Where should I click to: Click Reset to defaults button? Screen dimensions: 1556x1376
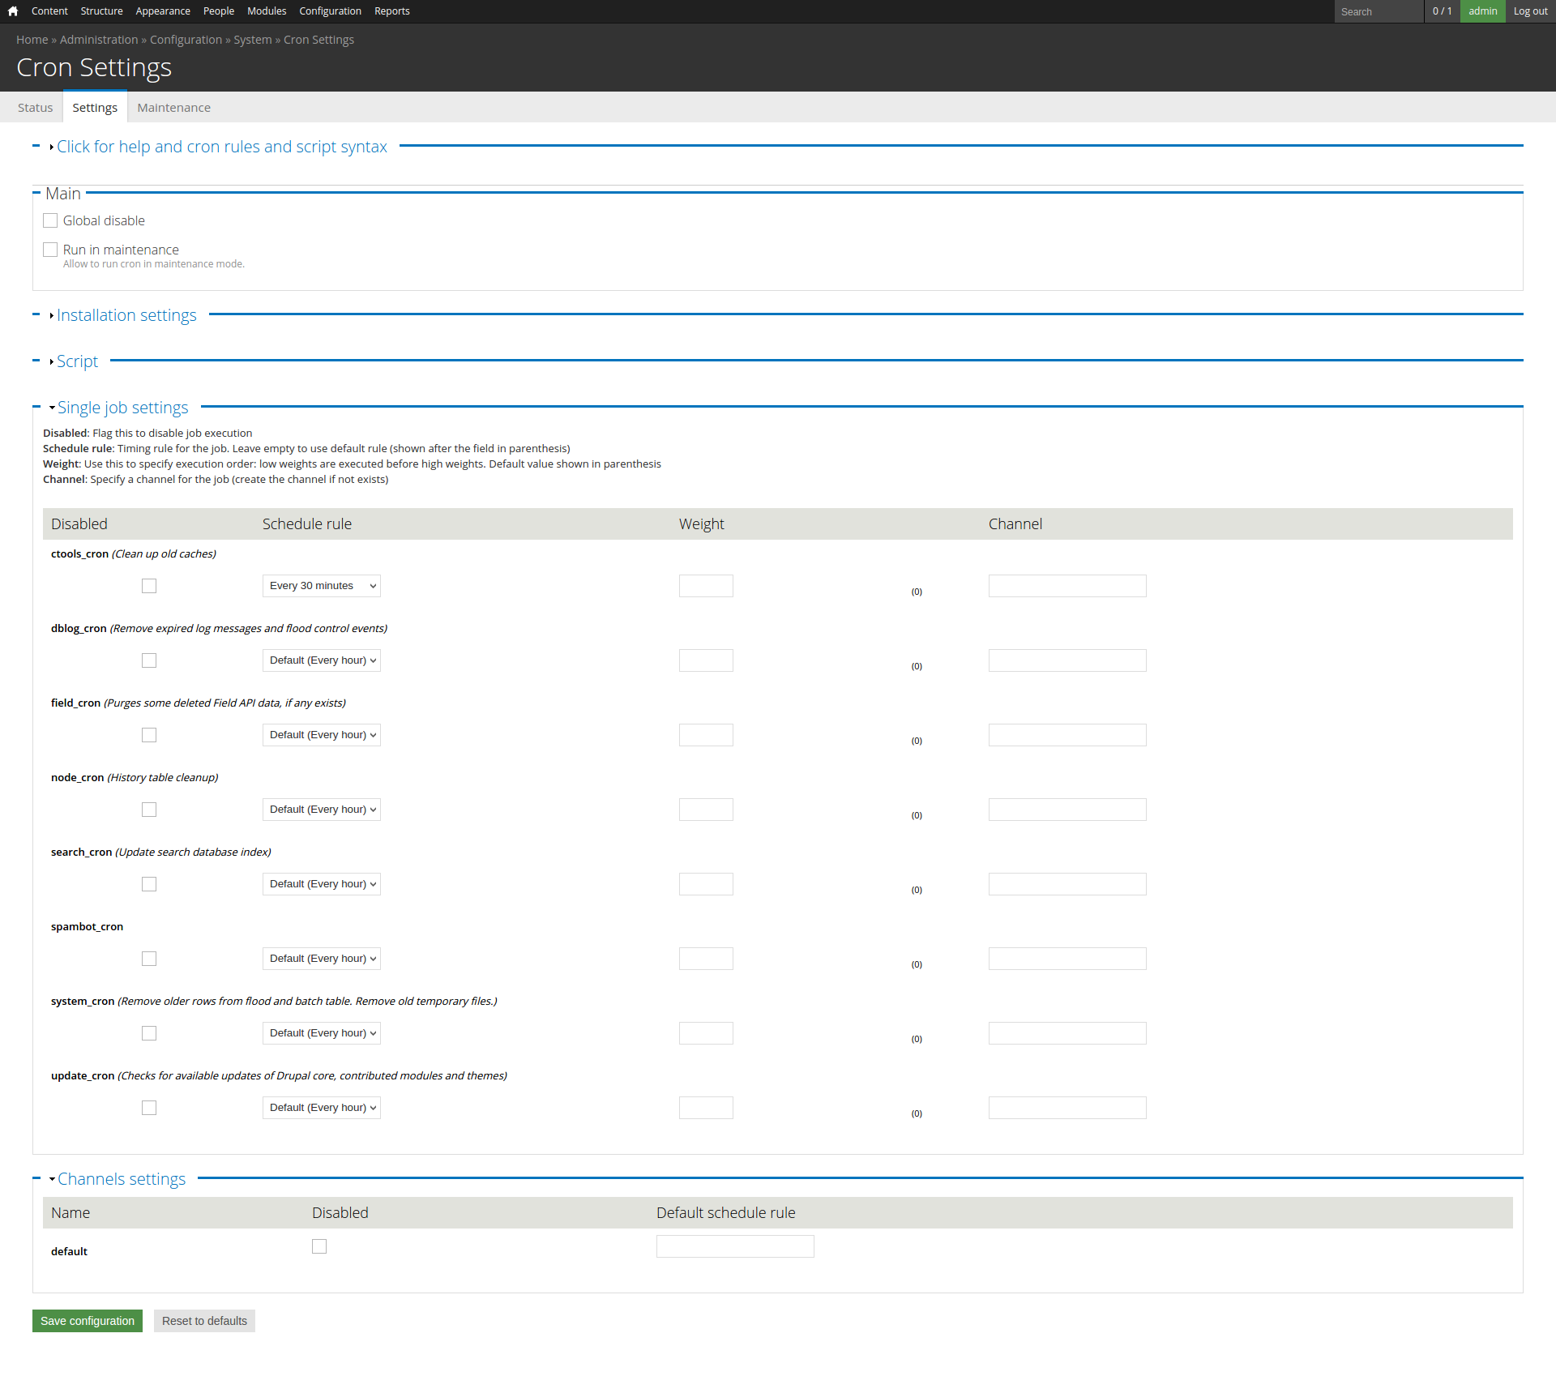click(204, 1321)
